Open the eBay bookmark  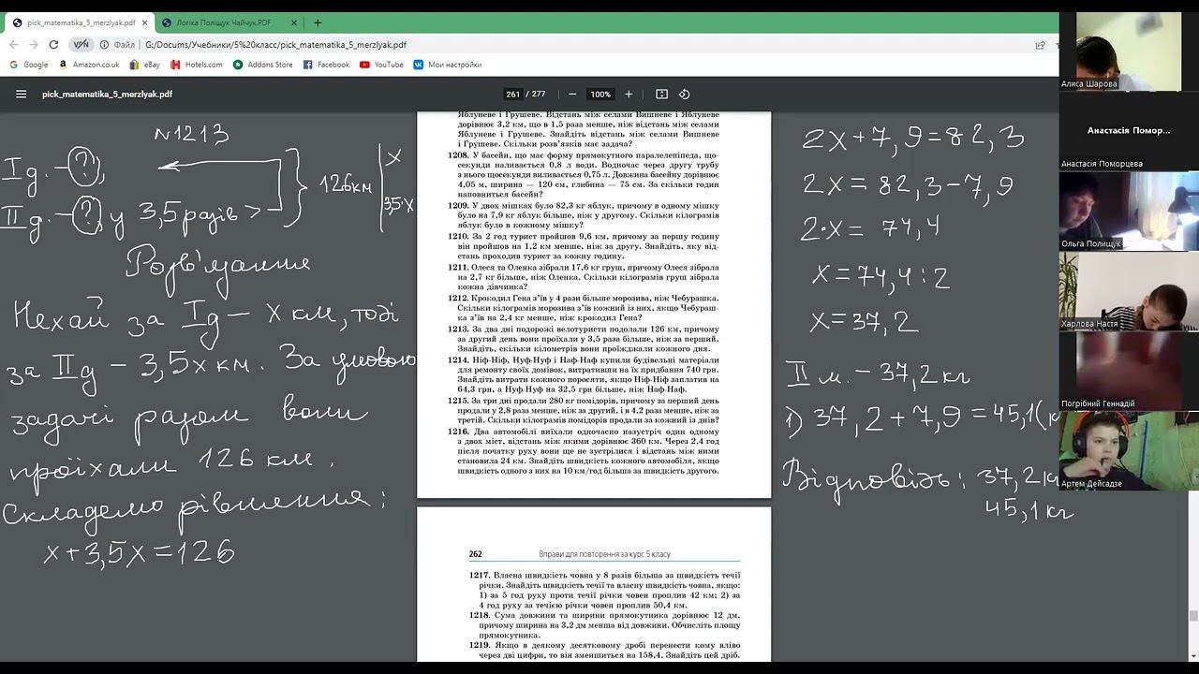(145, 65)
